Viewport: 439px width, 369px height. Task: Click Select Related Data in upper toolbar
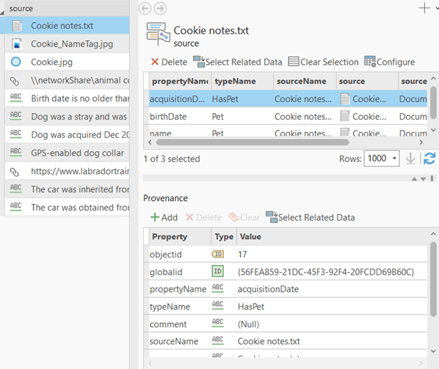point(238,62)
